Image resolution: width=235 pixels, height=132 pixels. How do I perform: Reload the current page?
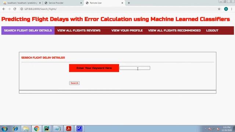pos(15,9)
